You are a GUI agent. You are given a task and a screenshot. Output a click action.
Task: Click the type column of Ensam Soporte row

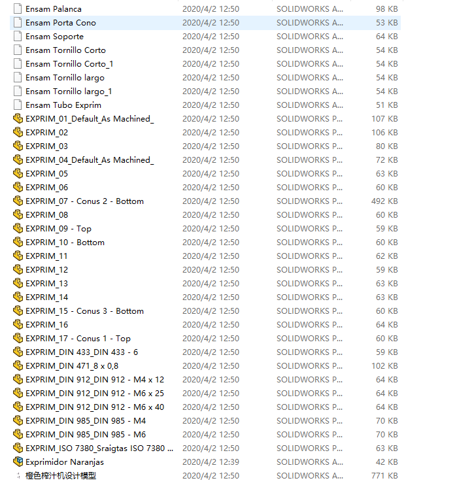click(x=310, y=37)
